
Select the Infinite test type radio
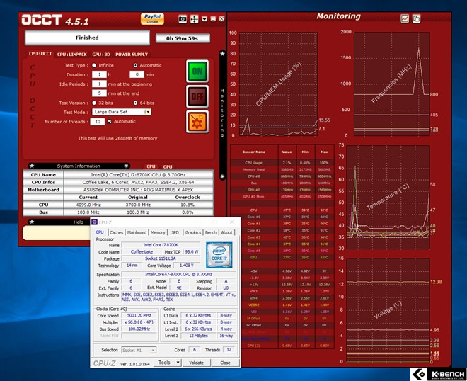click(94, 65)
